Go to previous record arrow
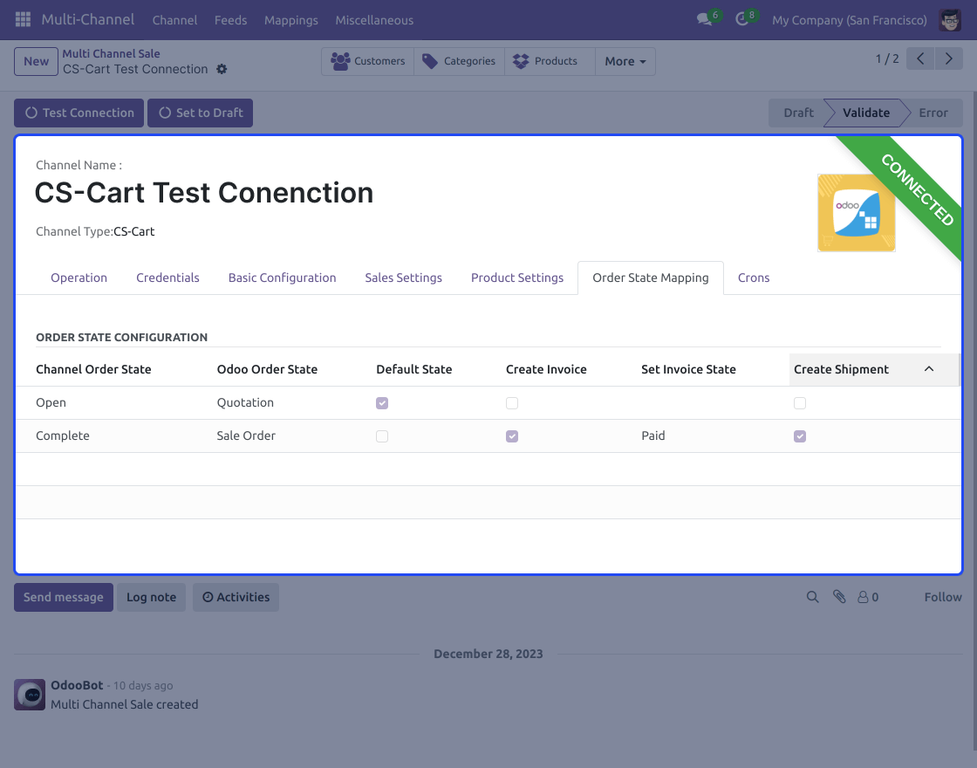Screen dimensions: 977x768 point(920,58)
